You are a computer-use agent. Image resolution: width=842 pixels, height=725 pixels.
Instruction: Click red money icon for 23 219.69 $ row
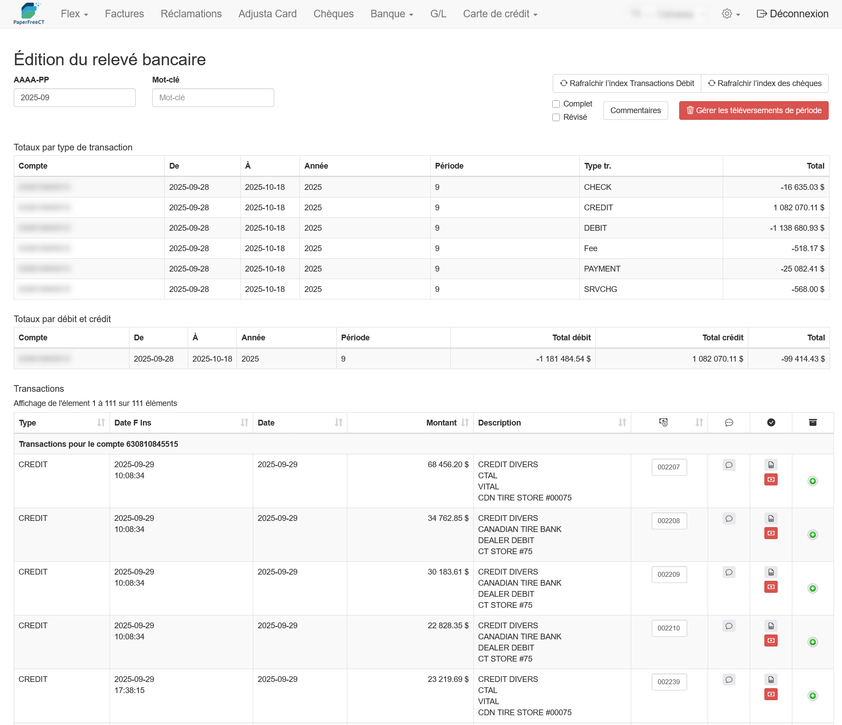click(771, 694)
